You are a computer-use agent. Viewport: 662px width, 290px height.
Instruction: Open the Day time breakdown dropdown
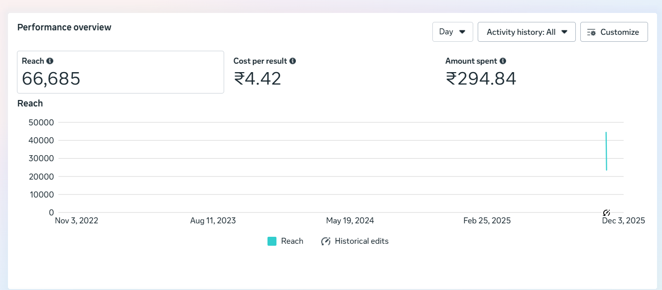(446, 32)
